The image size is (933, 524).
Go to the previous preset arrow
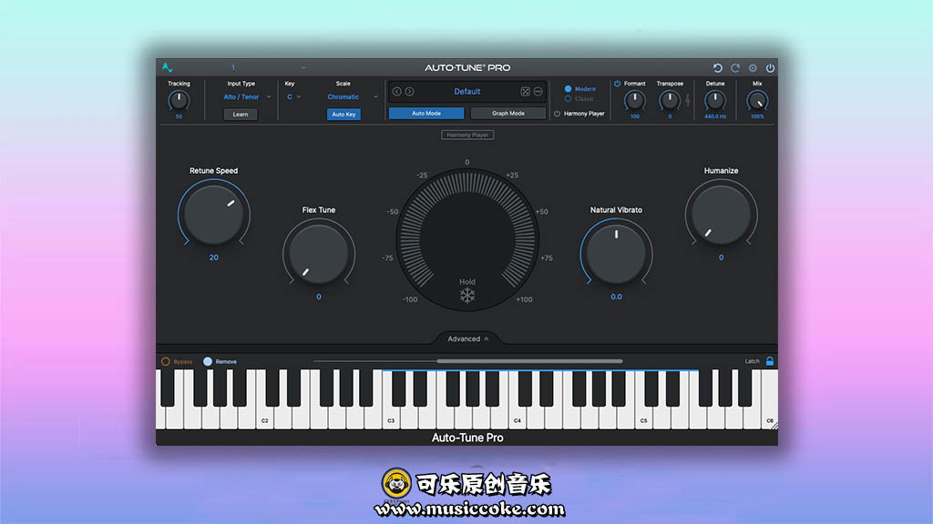click(x=397, y=92)
